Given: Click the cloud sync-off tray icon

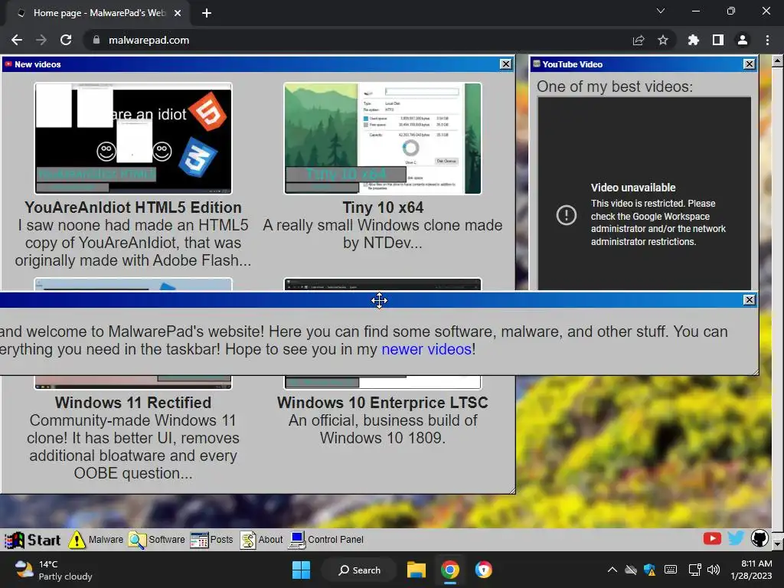Looking at the screenshot, I should pyautogui.click(x=631, y=570).
